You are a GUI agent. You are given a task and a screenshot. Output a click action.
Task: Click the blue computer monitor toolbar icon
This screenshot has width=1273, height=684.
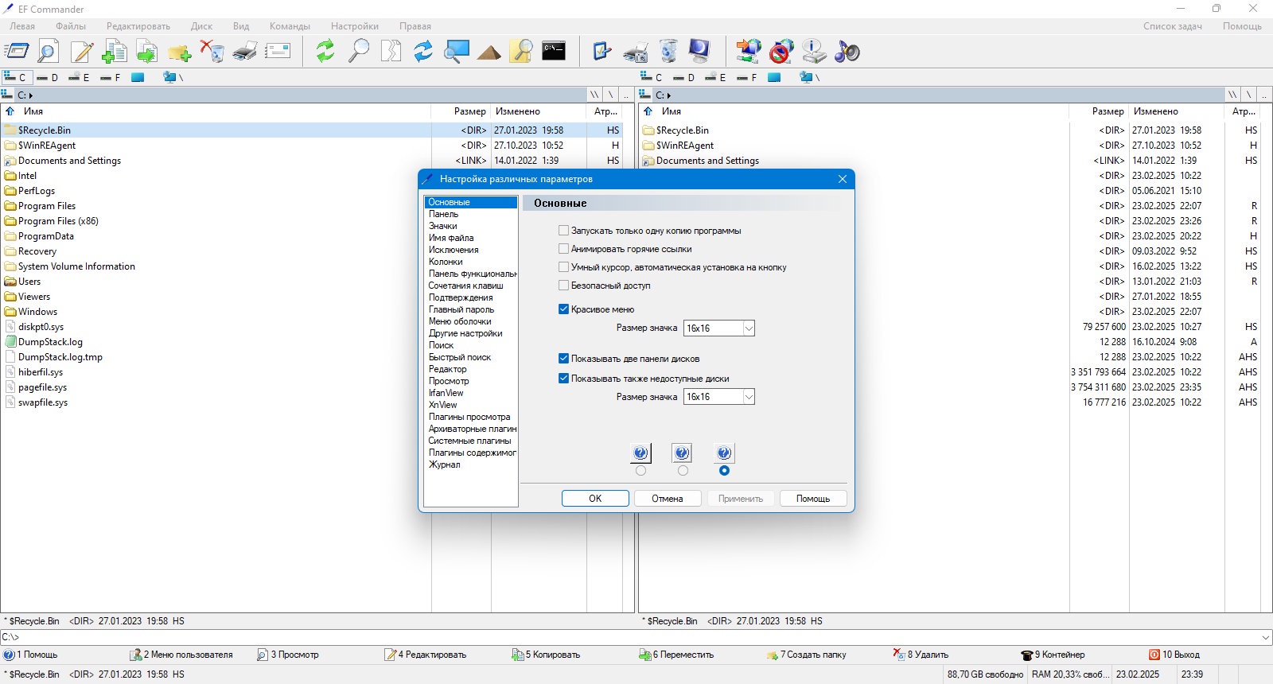[700, 52]
